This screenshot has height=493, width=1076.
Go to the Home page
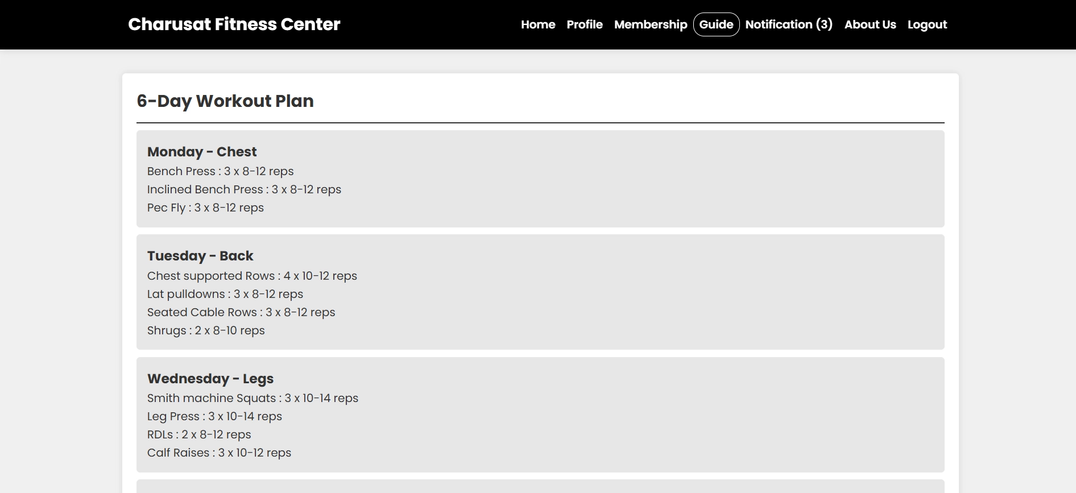coord(538,24)
